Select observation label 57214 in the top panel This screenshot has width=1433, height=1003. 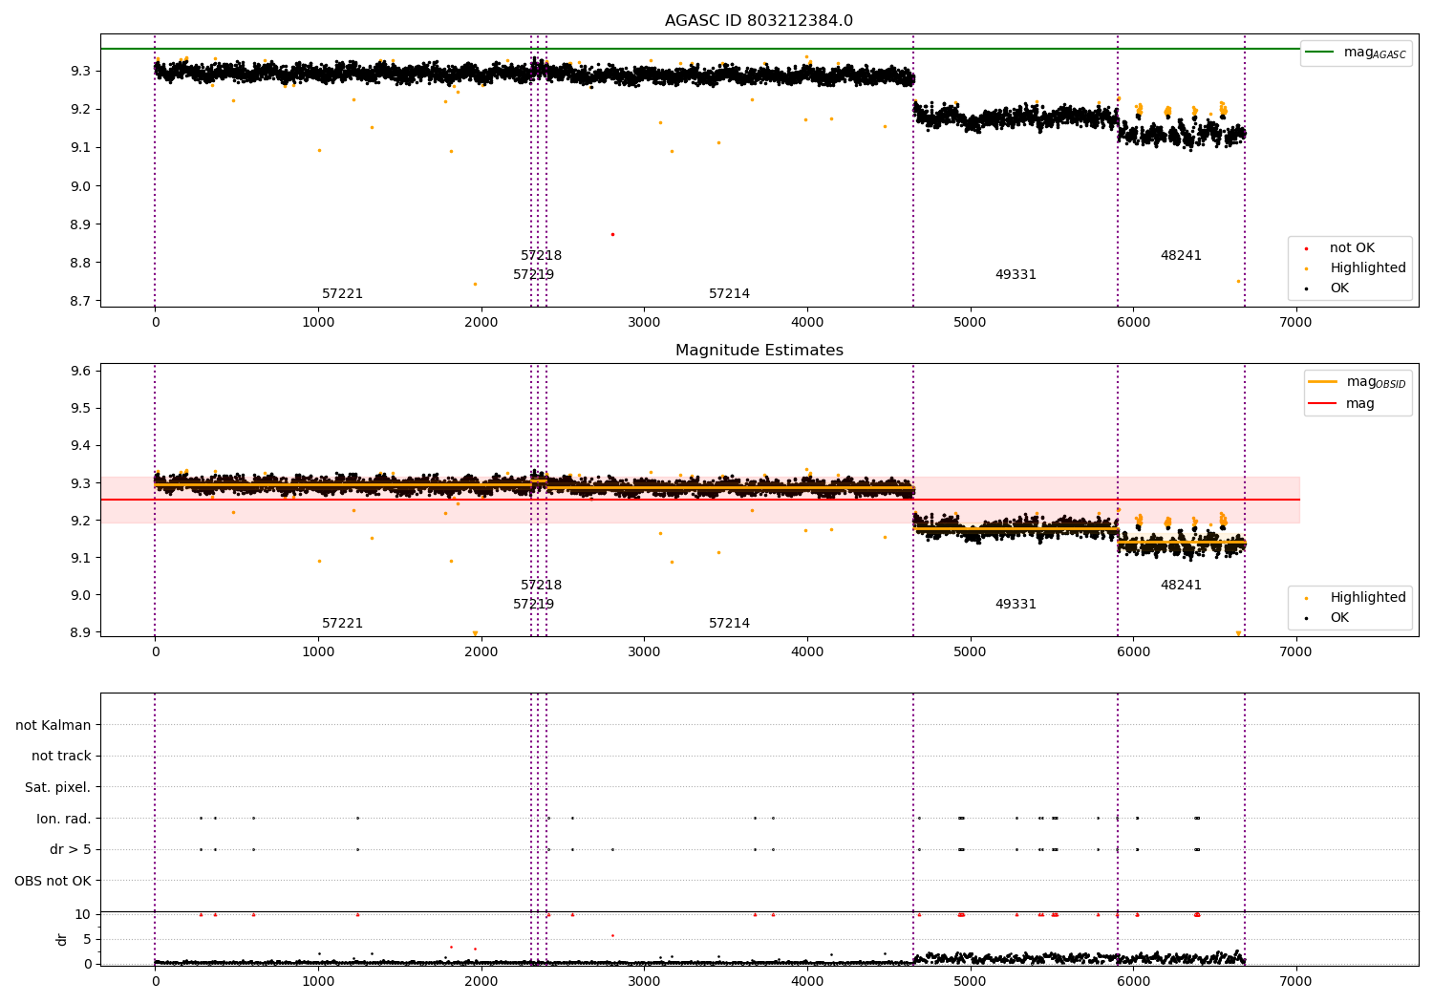(x=729, y=294)
